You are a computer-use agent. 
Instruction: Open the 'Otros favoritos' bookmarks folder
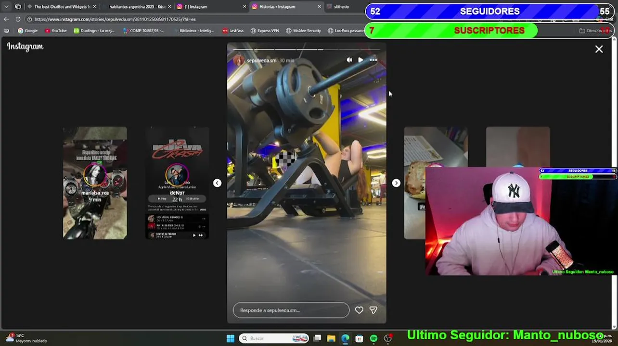click(x=596, y=31)
